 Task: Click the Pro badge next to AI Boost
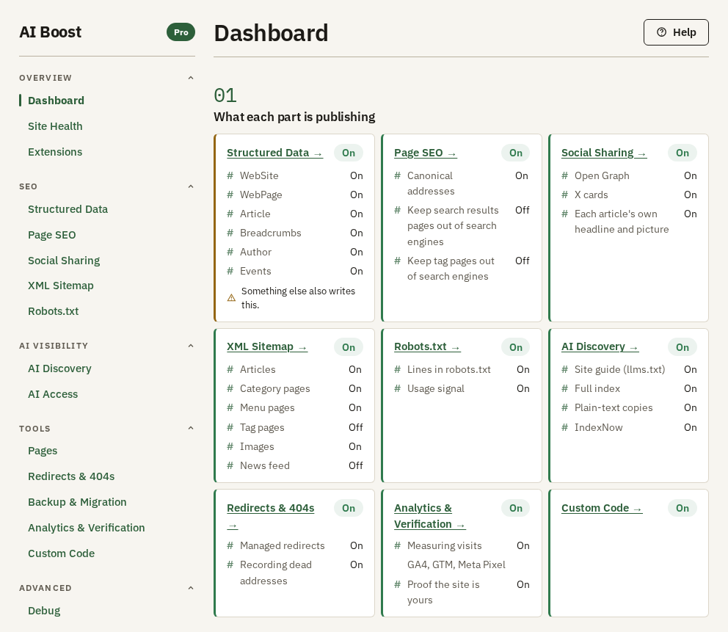click(x=181, y=32)
